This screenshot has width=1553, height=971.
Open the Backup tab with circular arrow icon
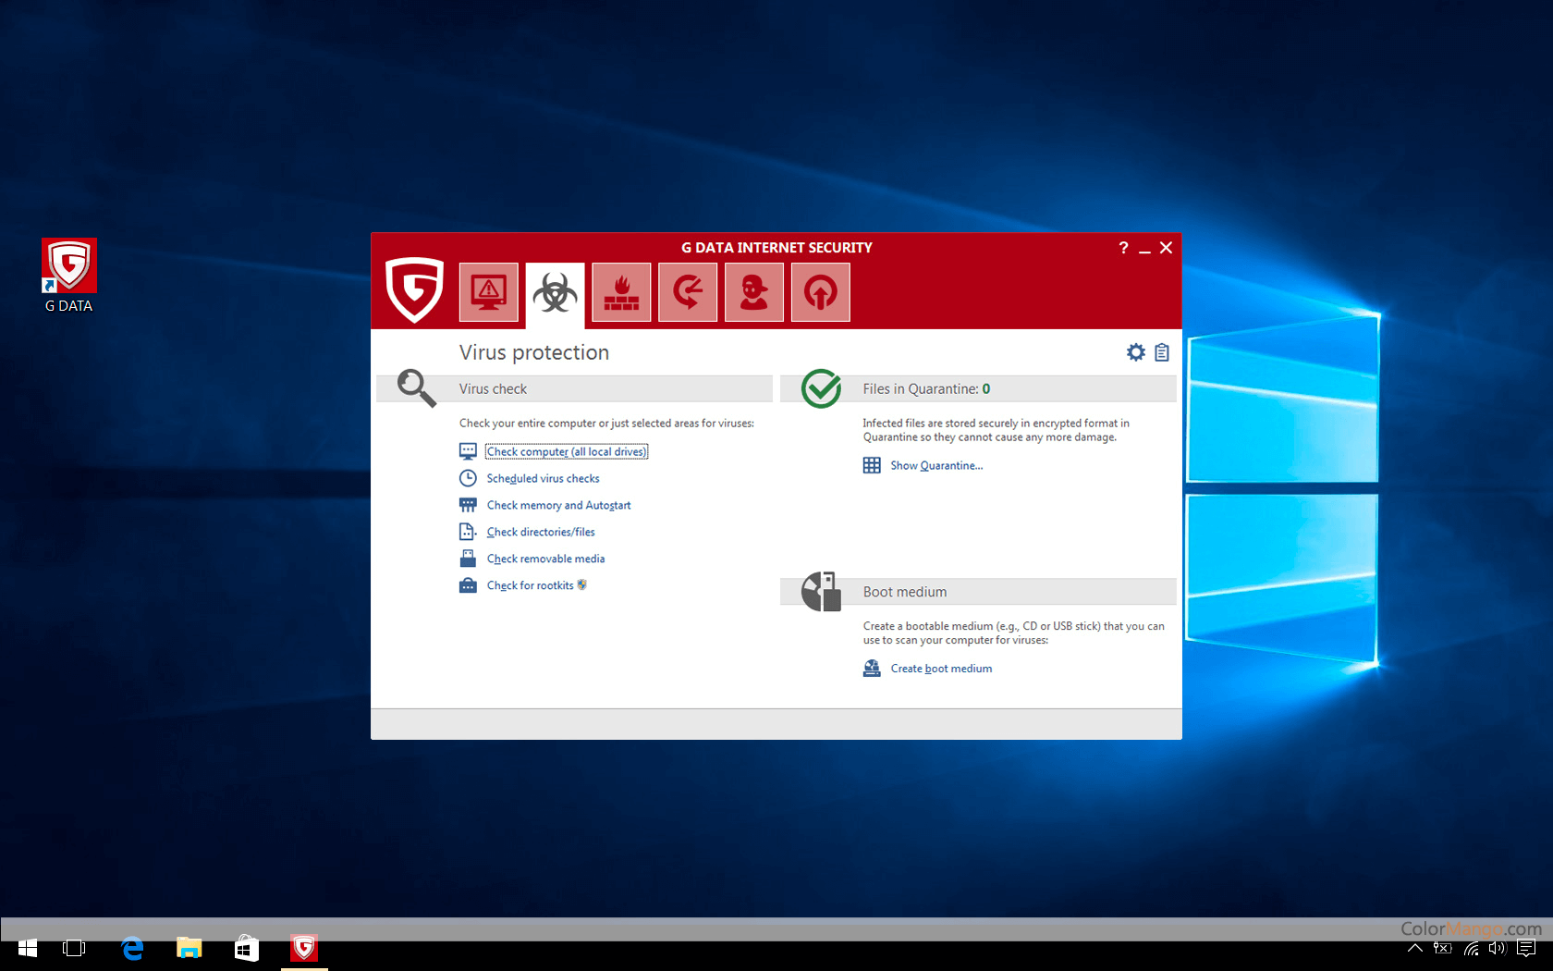[x=688, y=292]
